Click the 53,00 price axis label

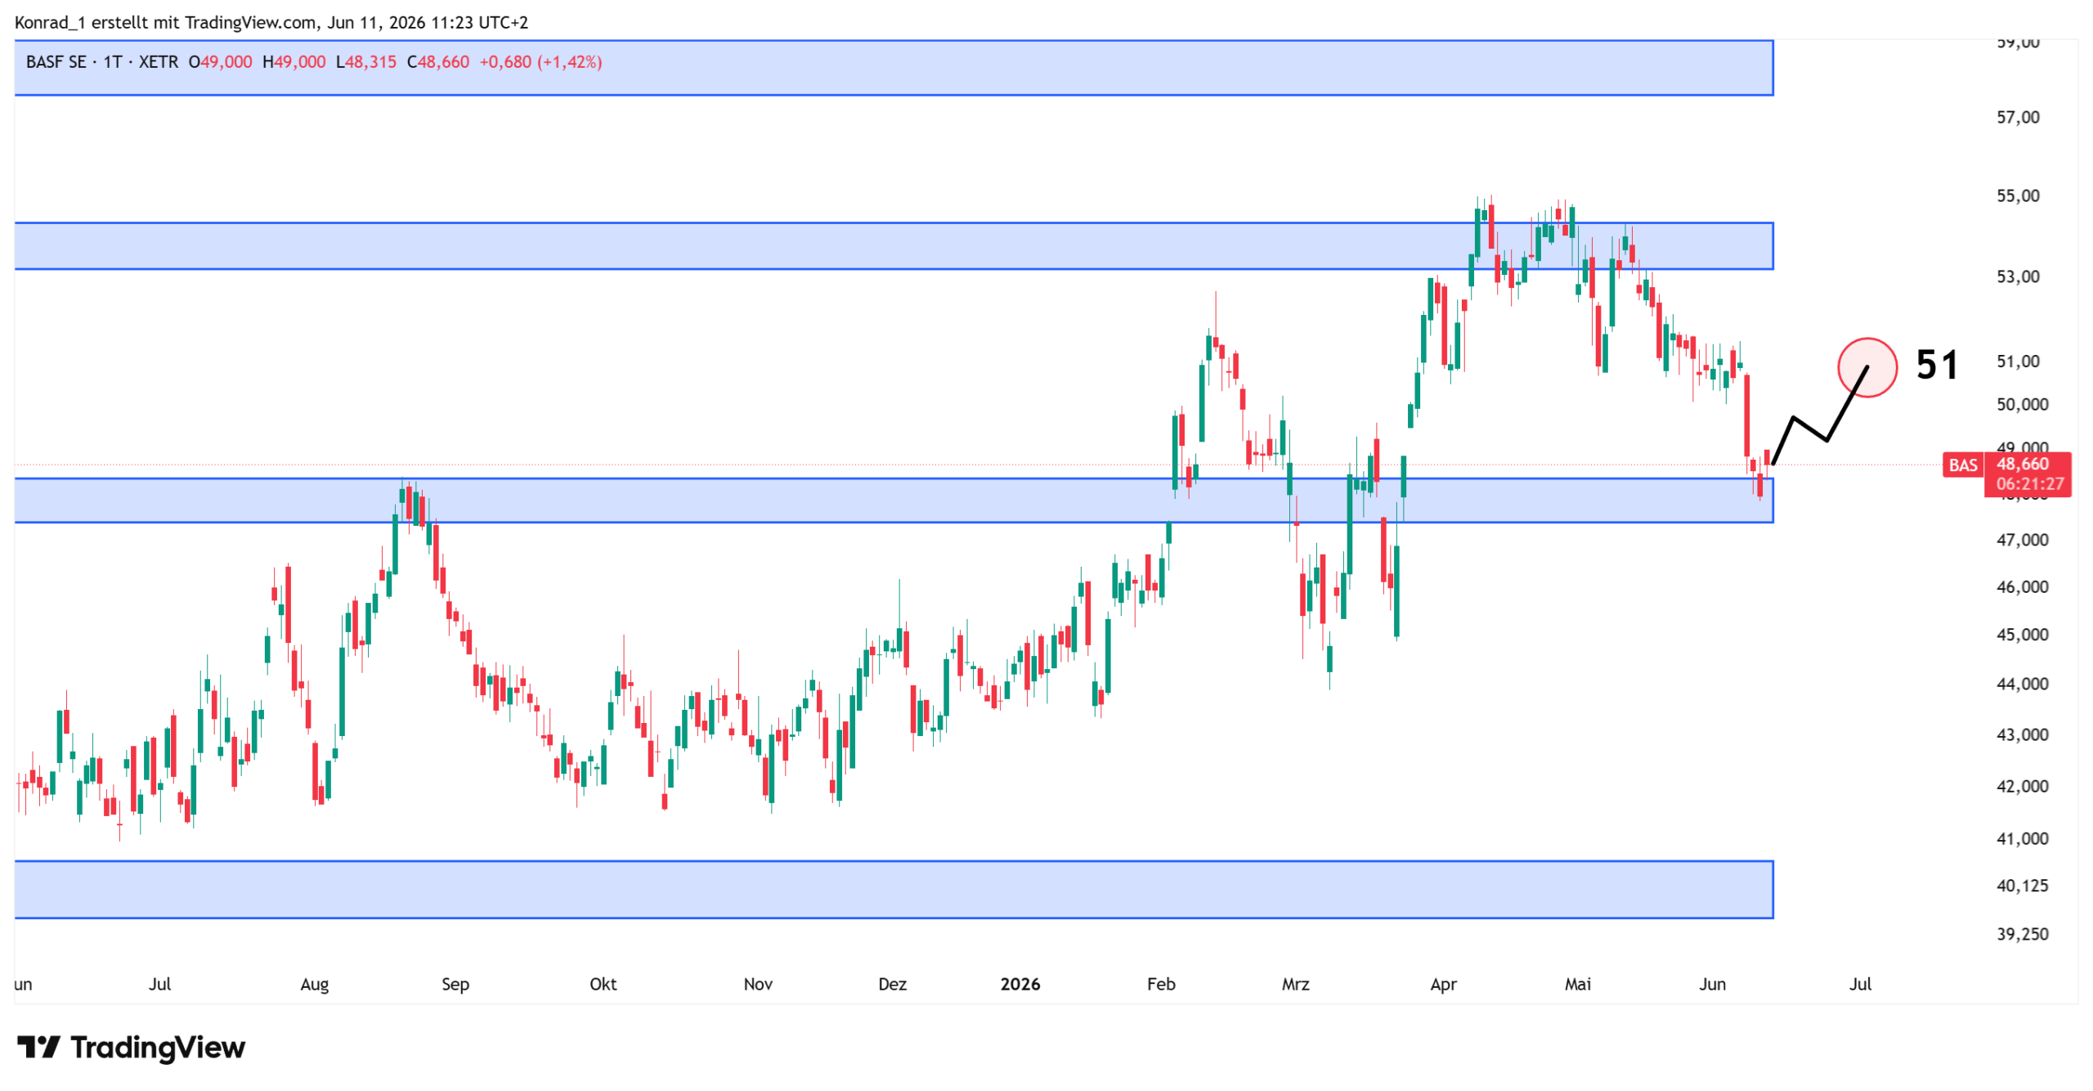tap(2018, 276)
